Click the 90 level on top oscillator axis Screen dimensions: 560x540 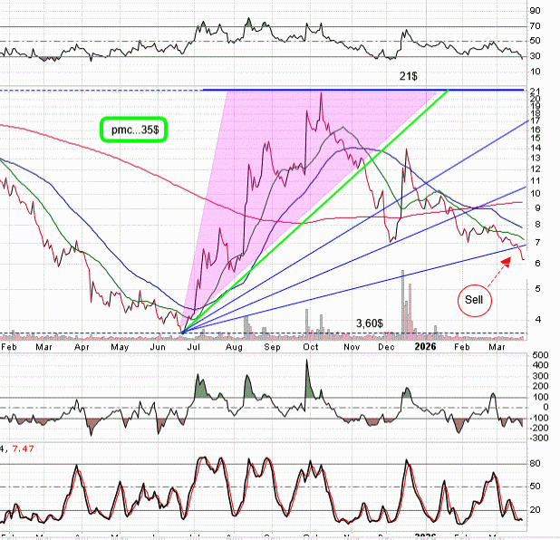pos(535,12)
